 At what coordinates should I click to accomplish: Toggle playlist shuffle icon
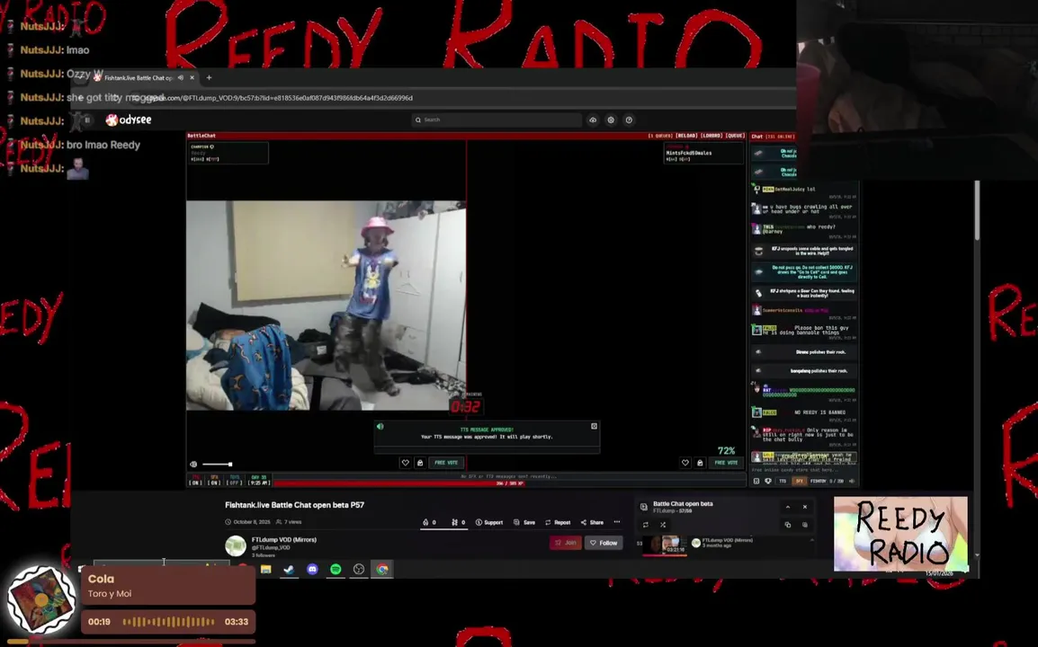(663, 525)
